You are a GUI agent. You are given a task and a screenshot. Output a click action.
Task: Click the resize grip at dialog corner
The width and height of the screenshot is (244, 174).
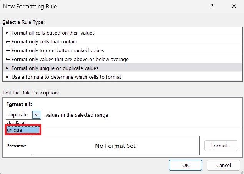pyautogui.click(x=242, y=172)
